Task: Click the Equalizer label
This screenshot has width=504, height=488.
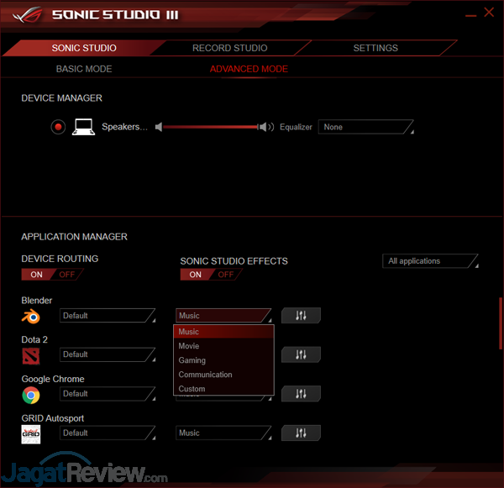Action: pyautogui.click(x=296, y=127)
